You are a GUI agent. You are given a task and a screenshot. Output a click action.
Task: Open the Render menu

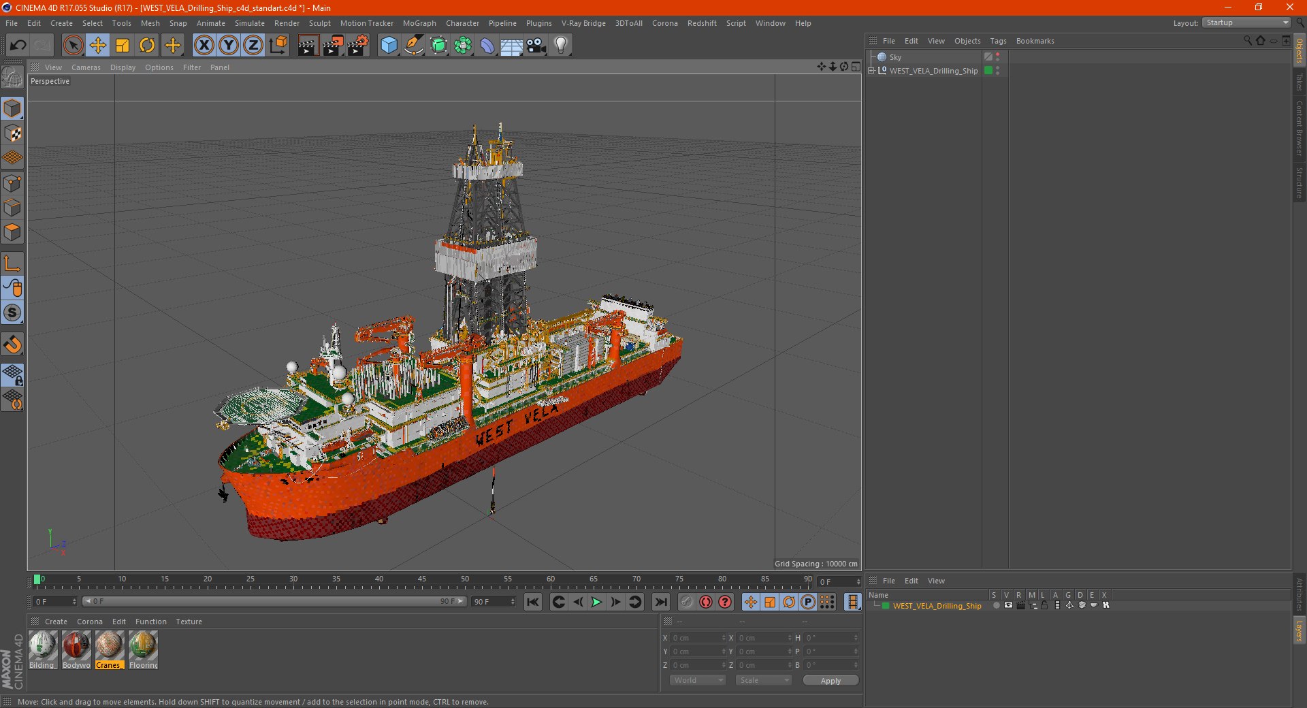coord(287,23)
